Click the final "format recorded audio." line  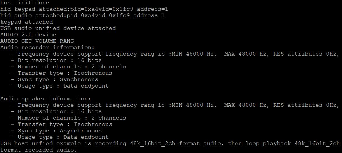point(39,150)
